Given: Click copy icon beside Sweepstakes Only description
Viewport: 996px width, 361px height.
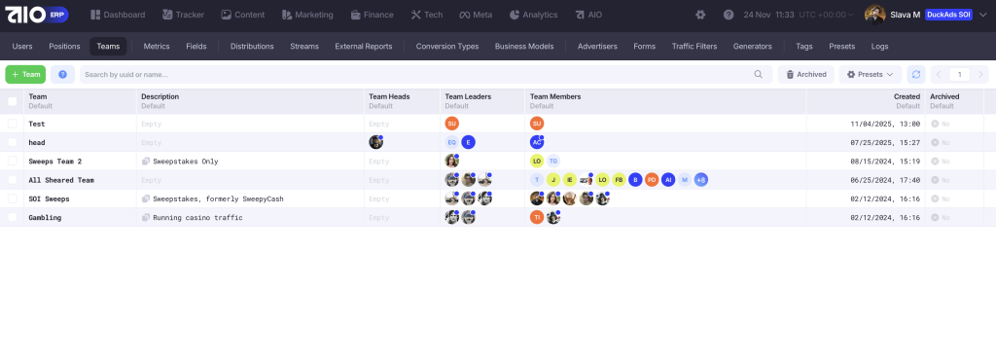Looking at the screenshot, I should coord(146,162).
